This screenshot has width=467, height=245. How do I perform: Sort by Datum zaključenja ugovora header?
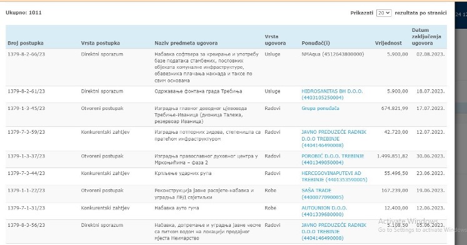coord(426,37)
